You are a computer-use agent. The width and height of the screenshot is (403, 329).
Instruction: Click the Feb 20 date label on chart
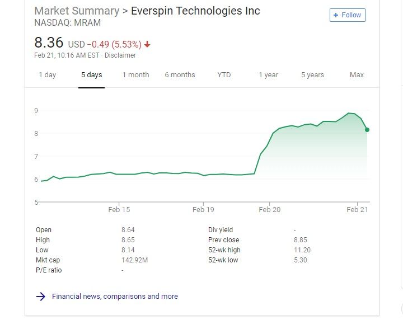tap(269, 210)
